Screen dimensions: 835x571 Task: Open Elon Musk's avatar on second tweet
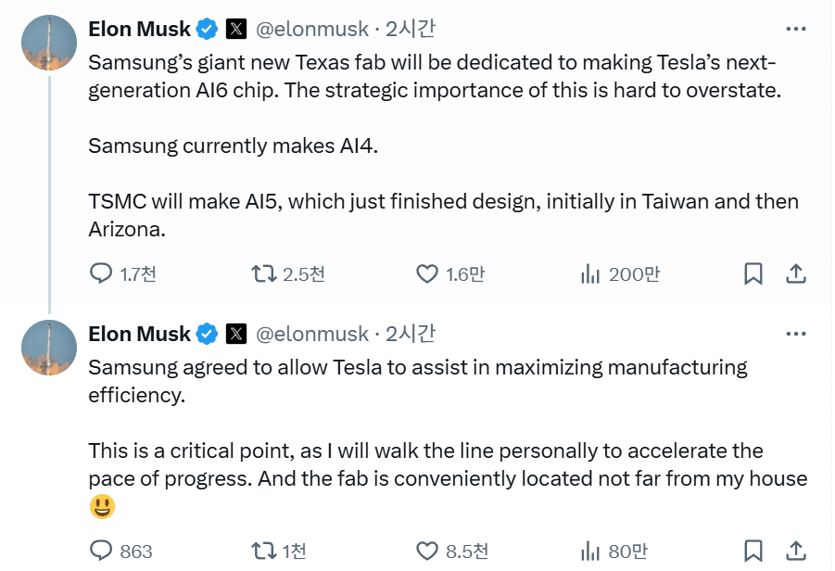(49, 348)
